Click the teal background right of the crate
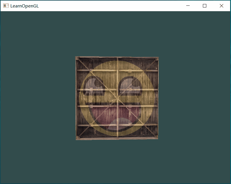Image resolution: width=231 pixels, height=184 pixels. (x=195, y=98)
